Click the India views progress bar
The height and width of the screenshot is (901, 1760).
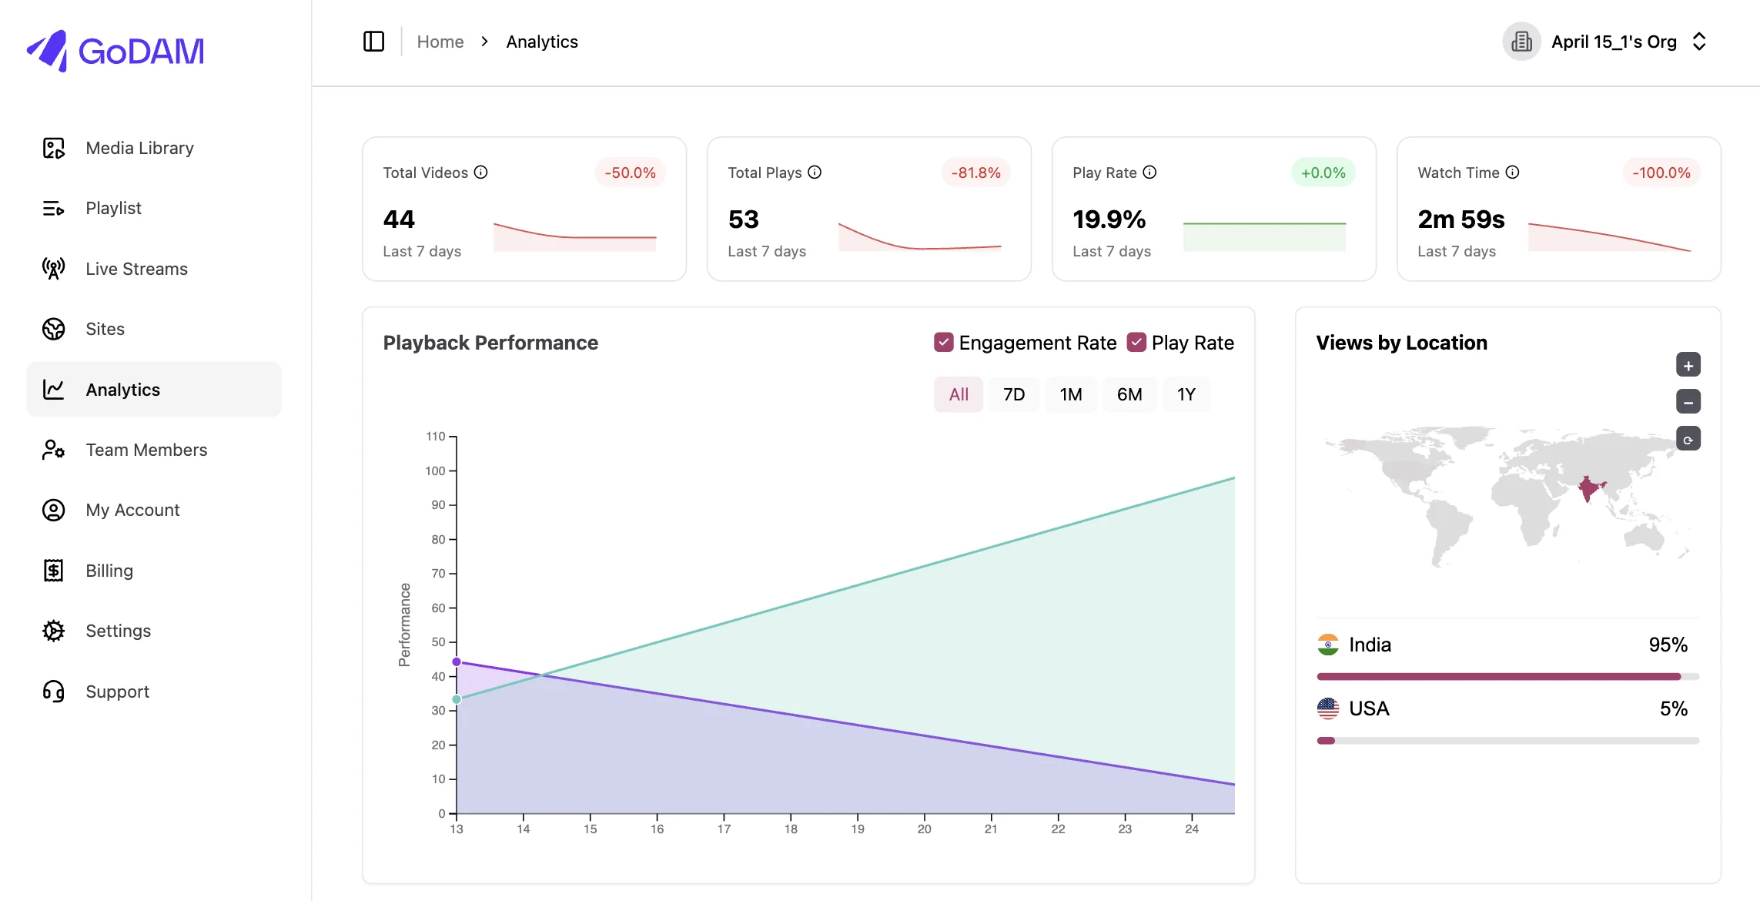pos(1507,677)
